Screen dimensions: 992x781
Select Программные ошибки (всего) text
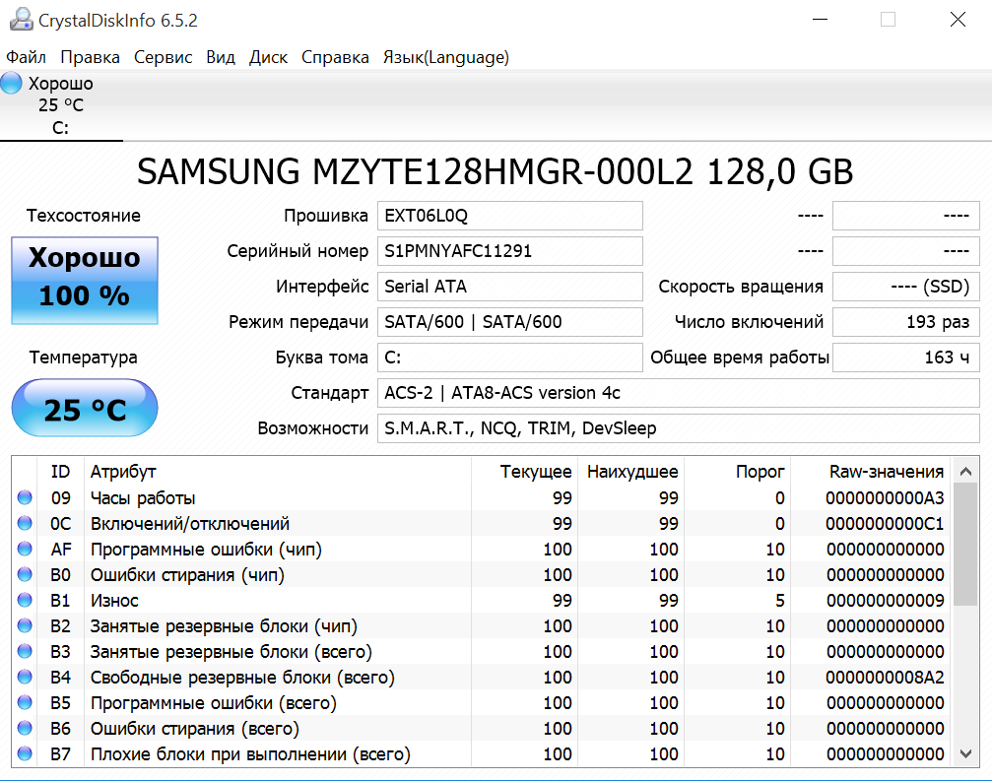click(x=213, y=702)
